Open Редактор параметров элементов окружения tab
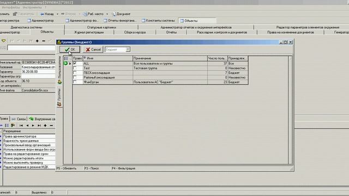The width and height of the screenshot is (349, 196). click(x=308, y=27)
